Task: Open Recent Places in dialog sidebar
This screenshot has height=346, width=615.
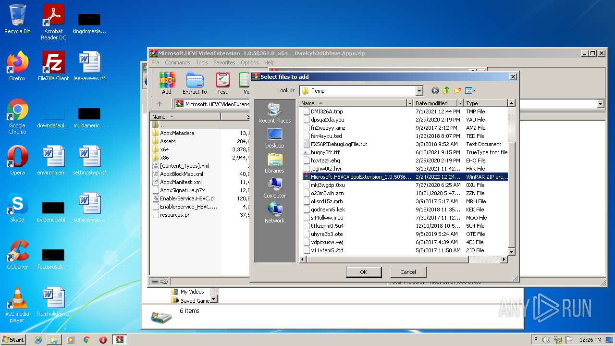Action: tap(274, 113)
